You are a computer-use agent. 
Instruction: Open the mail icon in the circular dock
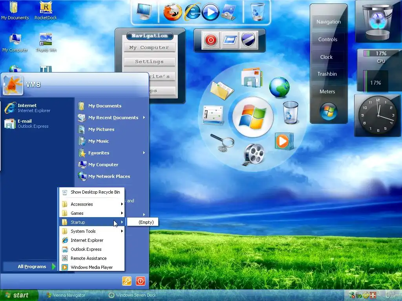tap(252, 77)
